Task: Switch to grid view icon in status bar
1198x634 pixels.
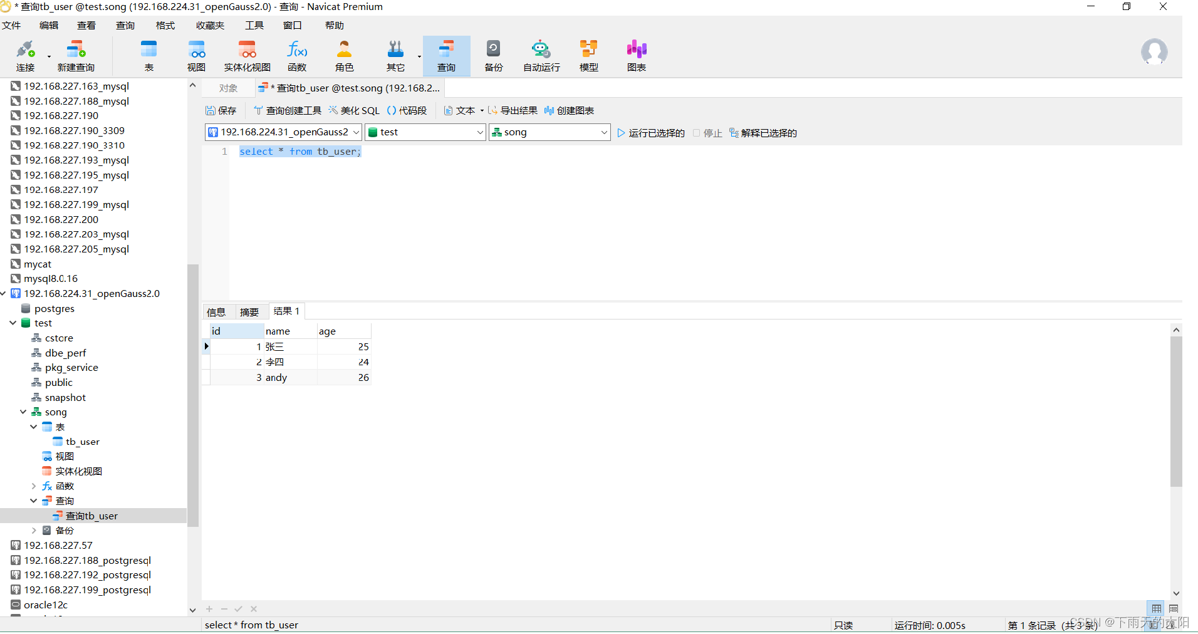Action: 1157,608
